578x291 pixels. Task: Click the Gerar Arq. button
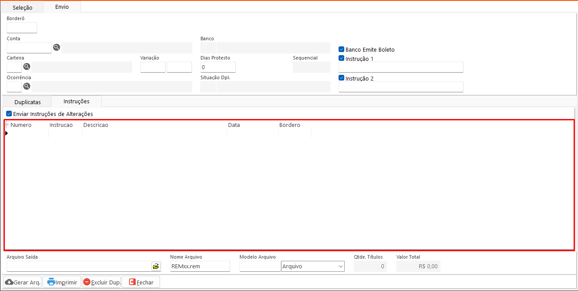point(23,282)
